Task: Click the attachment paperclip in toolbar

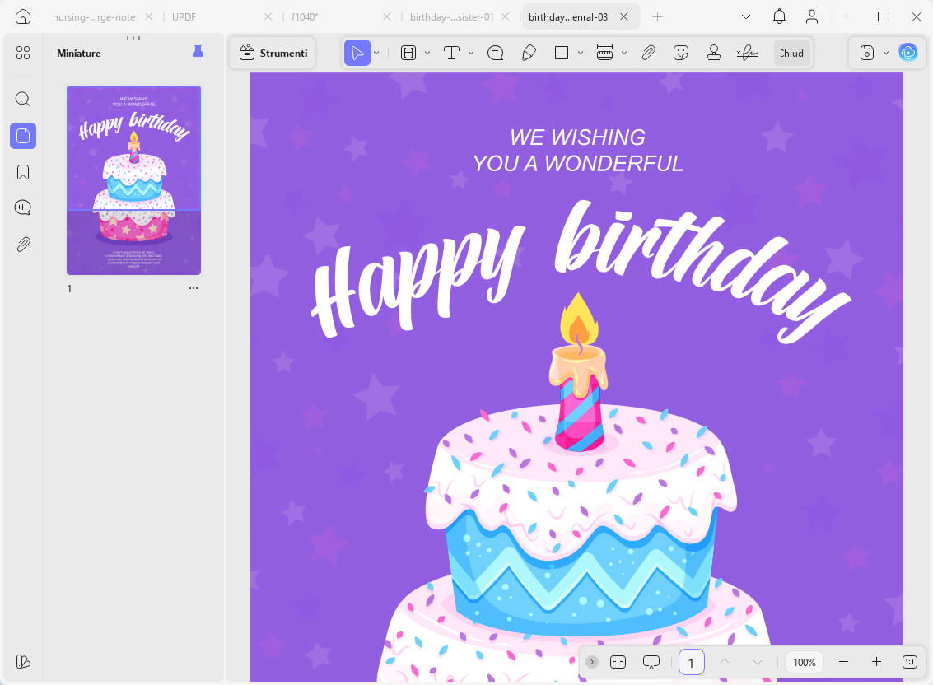Action: tap(649, 53)
